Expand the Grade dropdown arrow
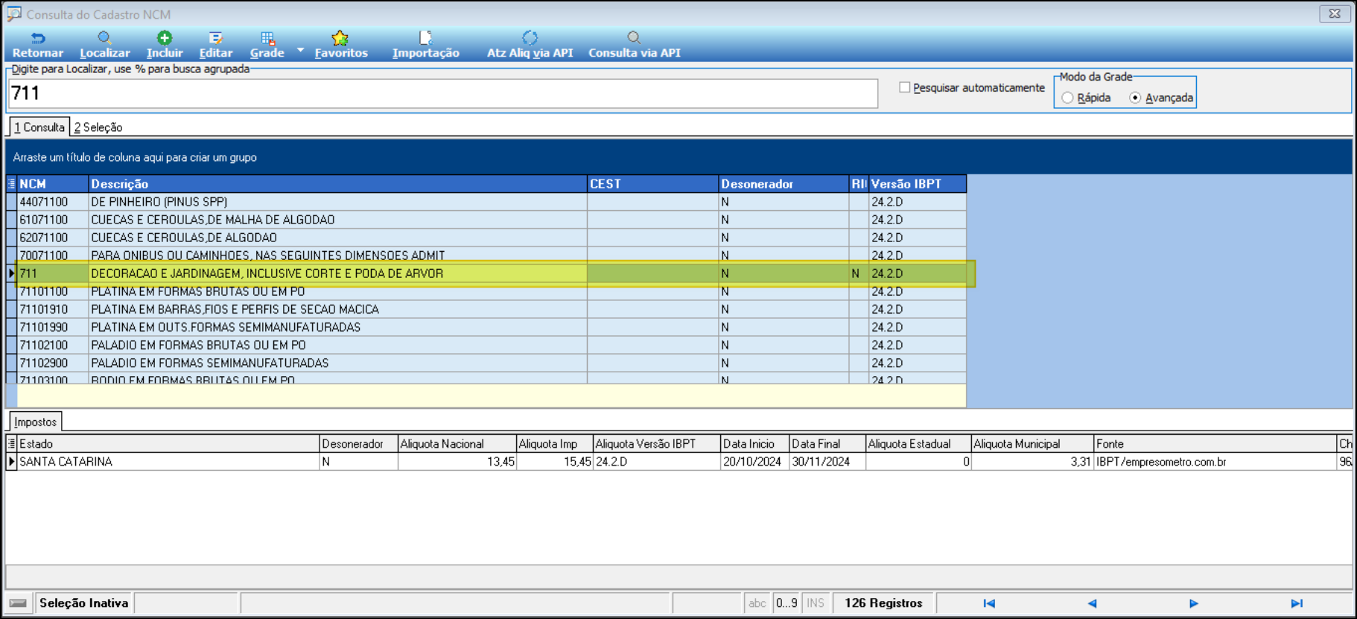The width and height of the screenshot is (1357, 619). click(300, 51)
